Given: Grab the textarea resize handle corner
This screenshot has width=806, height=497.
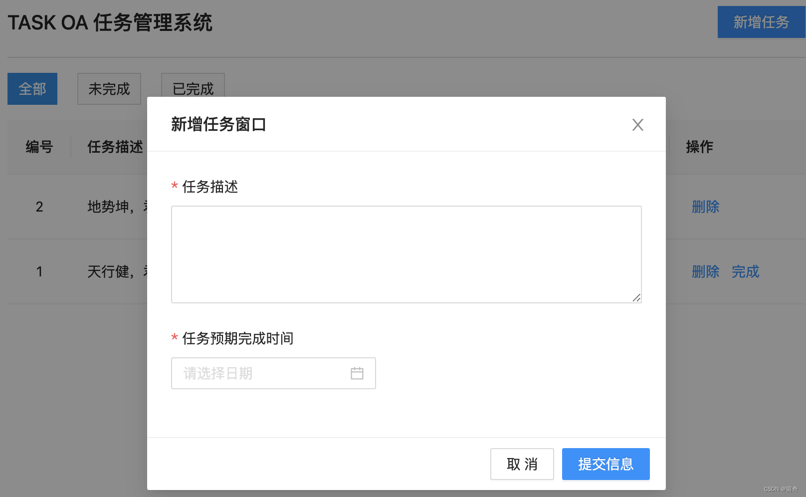Looking at the screenshot, I should (x=636, y=298).
